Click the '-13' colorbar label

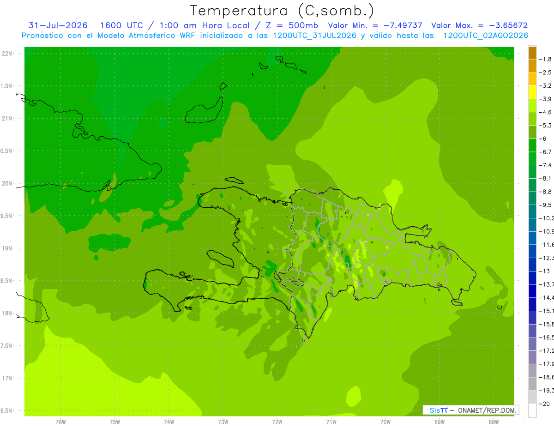pyautogui.click(x=544, y=271)
